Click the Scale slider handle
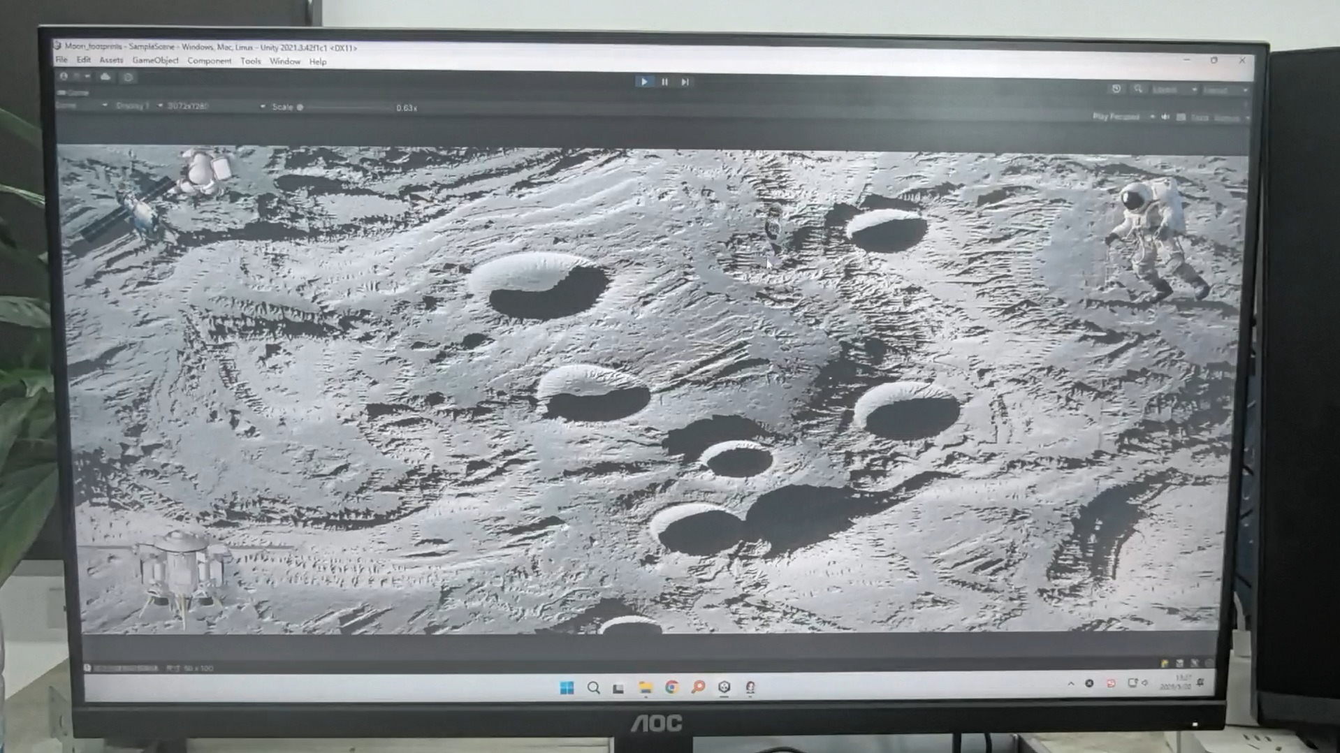This screenshot has height=753, width=1340. click(x=300, y=108)
